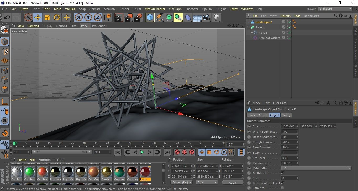Activate the Move tool

click(x=38, y=18)
